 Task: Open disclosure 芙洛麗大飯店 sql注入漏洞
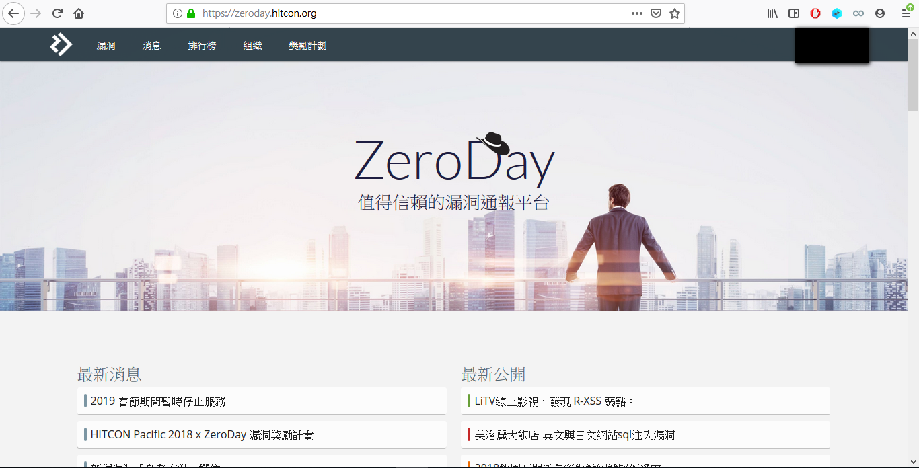pyautogui.click(x=645, y=434)
